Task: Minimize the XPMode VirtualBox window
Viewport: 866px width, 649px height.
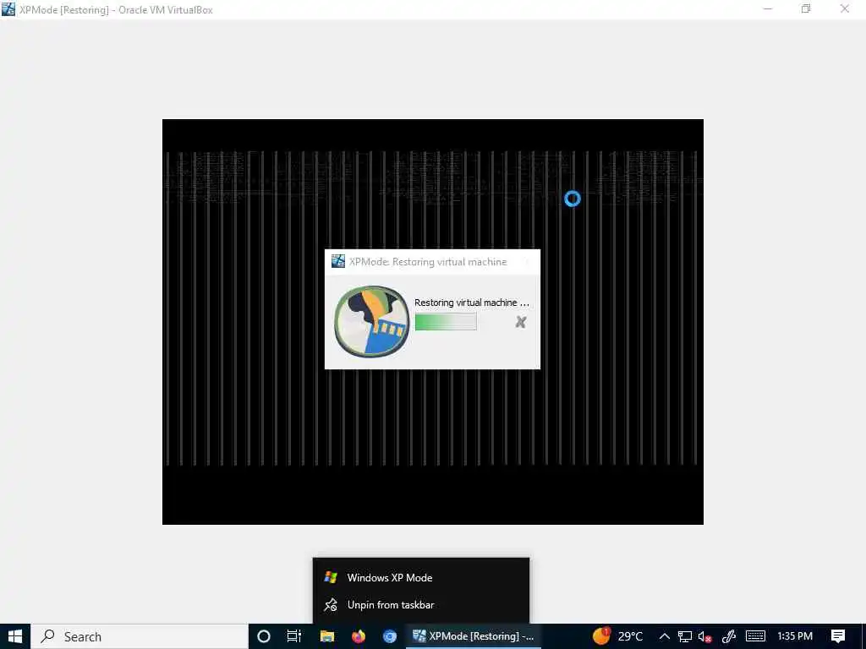Action: tap(768, 9)
